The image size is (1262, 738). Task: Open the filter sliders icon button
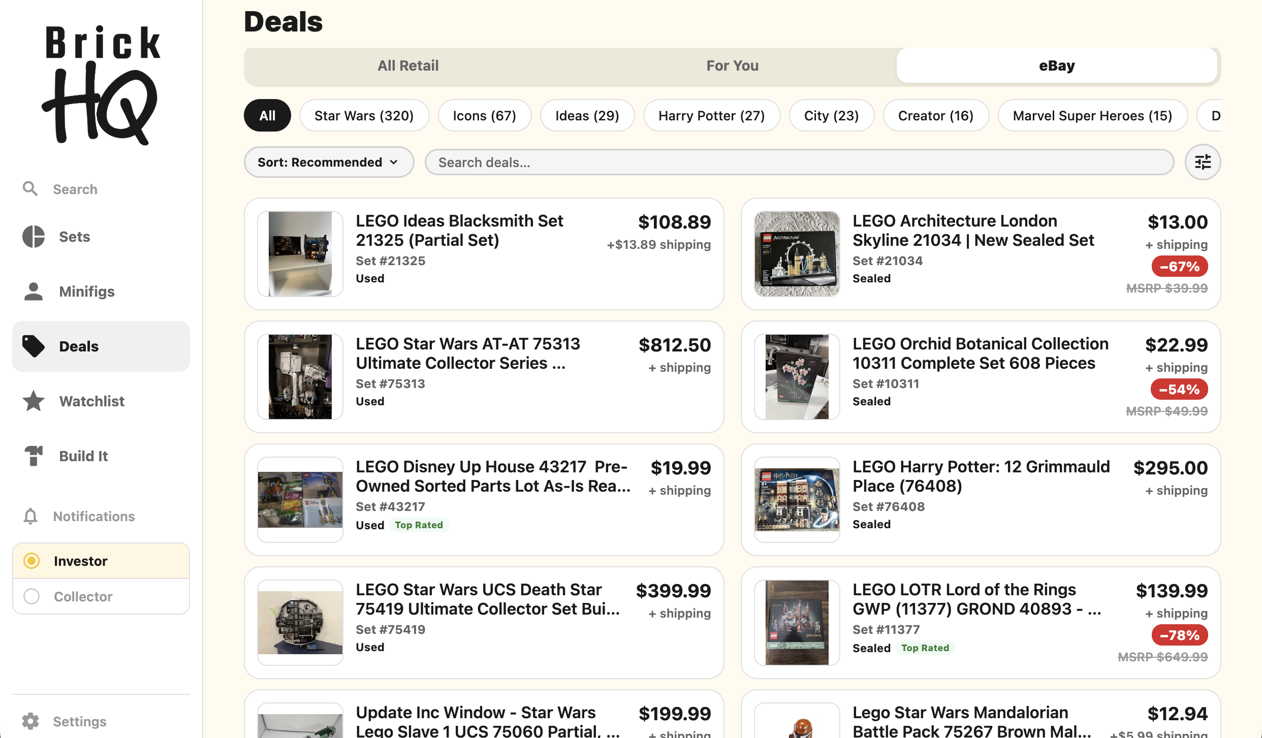1203,163
